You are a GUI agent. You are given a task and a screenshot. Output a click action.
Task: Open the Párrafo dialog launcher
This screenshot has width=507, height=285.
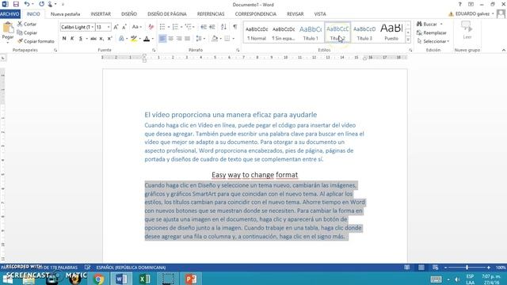(x=238, y=51)
